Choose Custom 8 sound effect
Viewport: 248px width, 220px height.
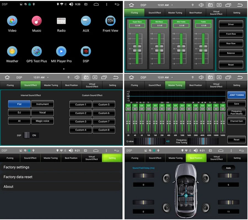pyautogui.click(x=104, y=130)
